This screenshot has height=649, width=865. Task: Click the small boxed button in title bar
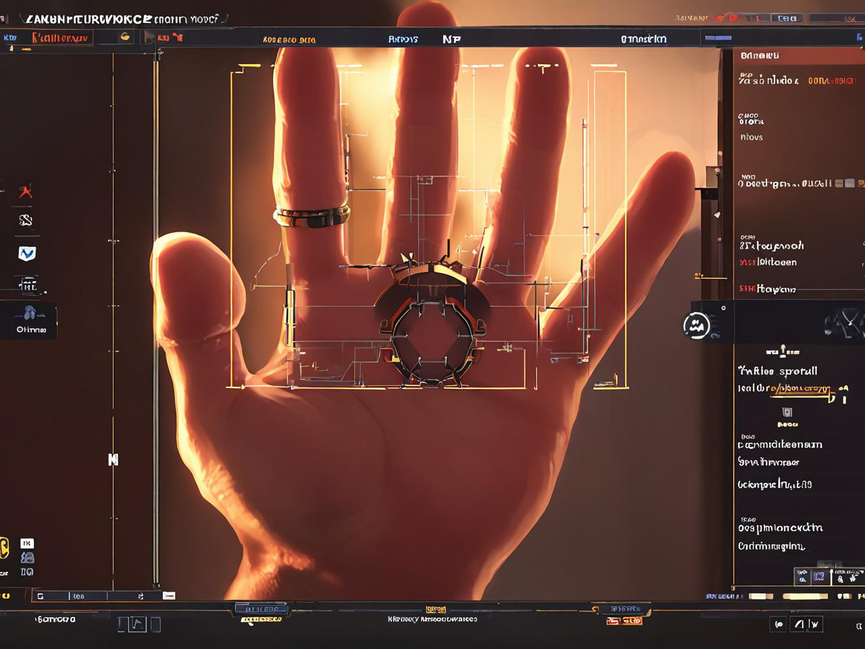787,18
